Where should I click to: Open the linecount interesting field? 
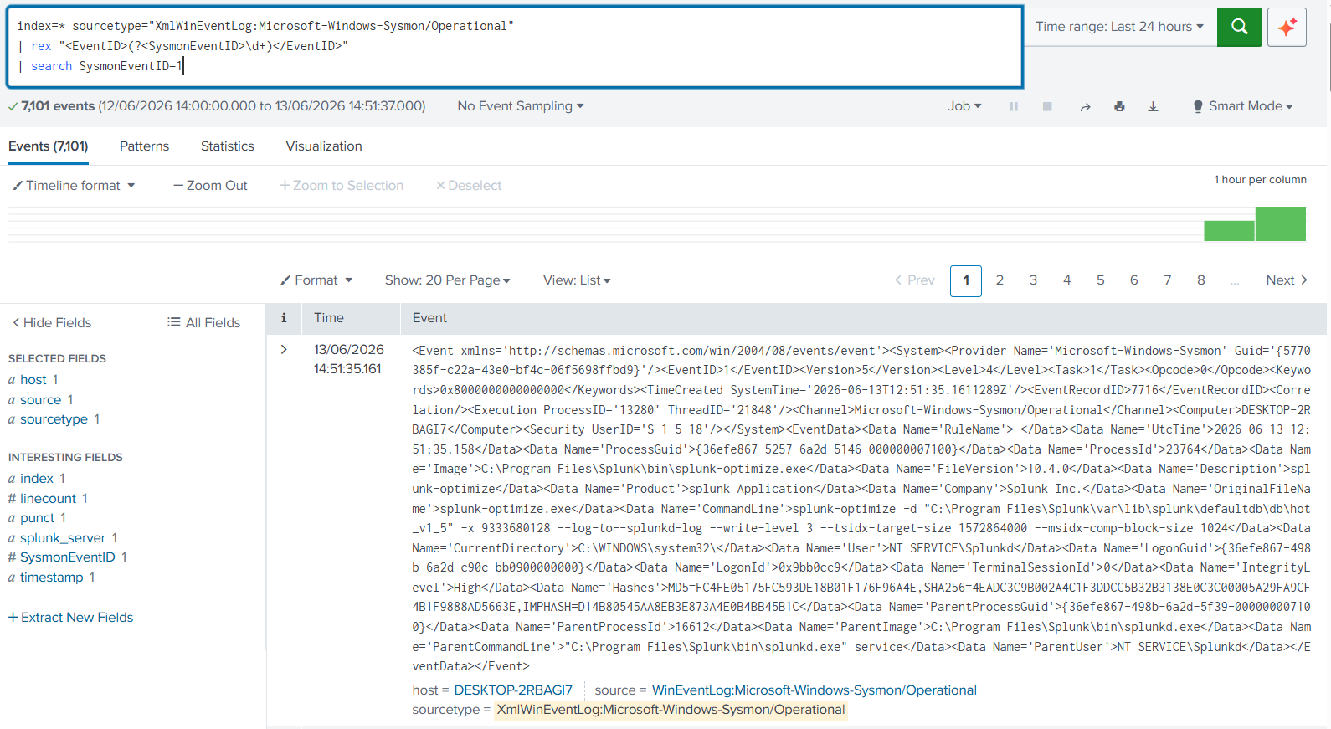coord(48,499)
